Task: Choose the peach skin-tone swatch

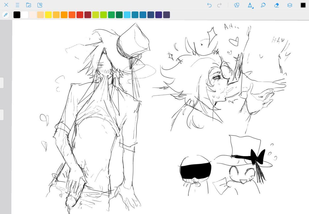Action: pyautogui.click(x=40, y=15)
